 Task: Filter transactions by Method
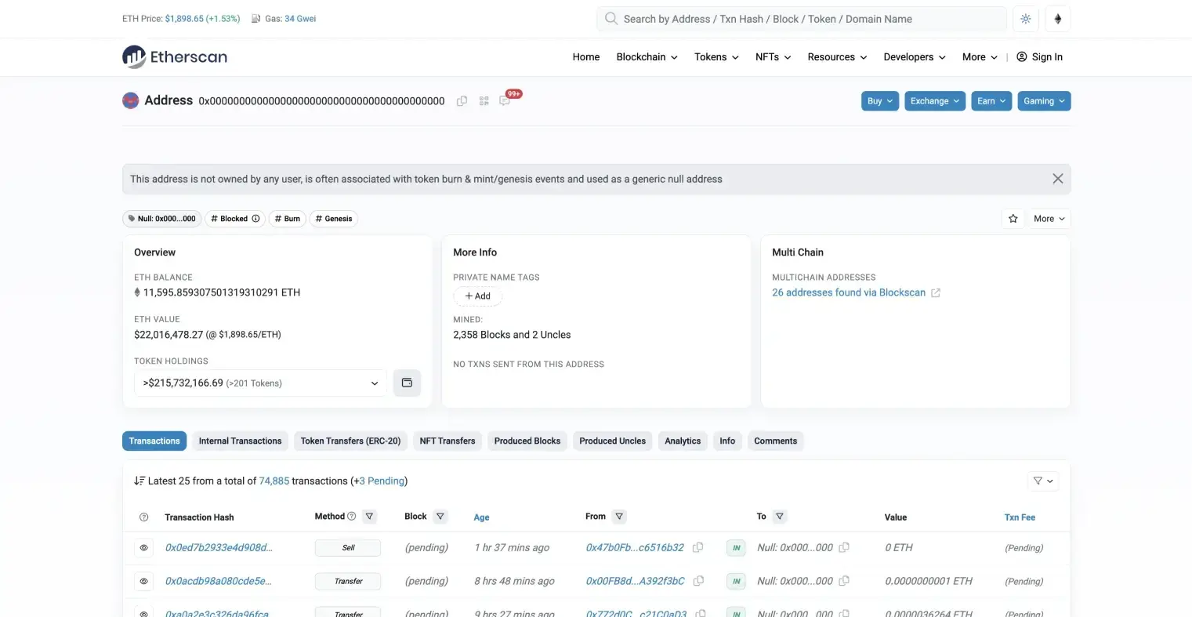[369, 516]
